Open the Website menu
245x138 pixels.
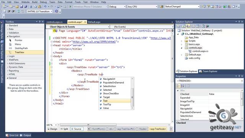(x=25, y=2)
